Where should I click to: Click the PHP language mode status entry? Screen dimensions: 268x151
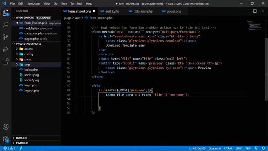tap(248, 148)
